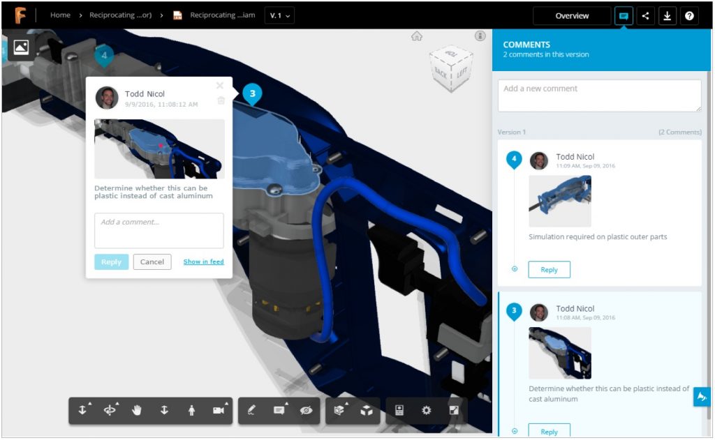Select the comment bubble tool in toolbar
This screenshot has width=715, height=440.
pos(279,411)
